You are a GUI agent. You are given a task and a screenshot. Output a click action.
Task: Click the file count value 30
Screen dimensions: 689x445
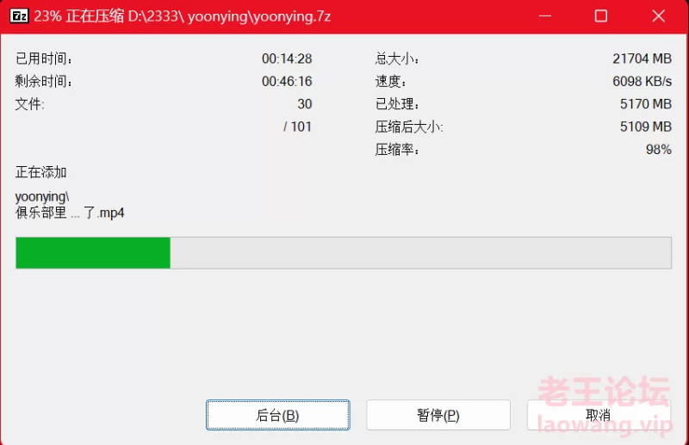coord(305,104)
